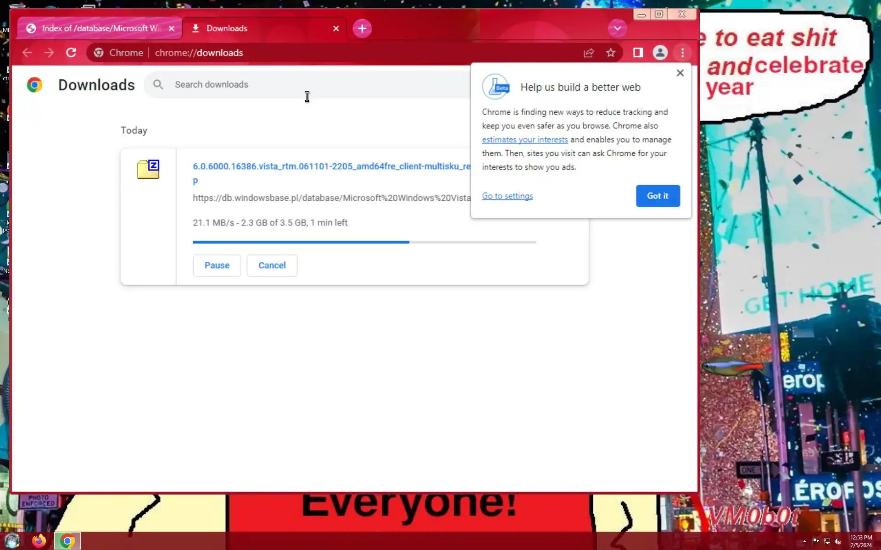Dismiss the better web popup

[x=680, y=73]
